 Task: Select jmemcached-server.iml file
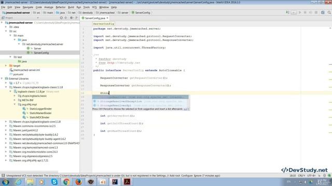click(x=26, y=70)
